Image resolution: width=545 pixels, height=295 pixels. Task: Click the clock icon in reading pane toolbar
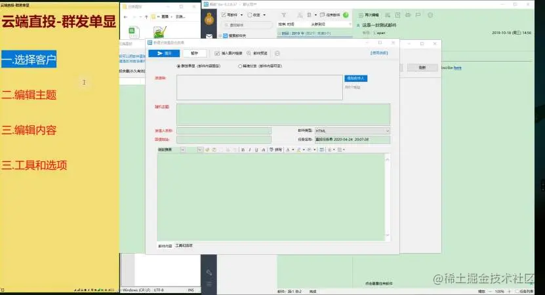430,15
